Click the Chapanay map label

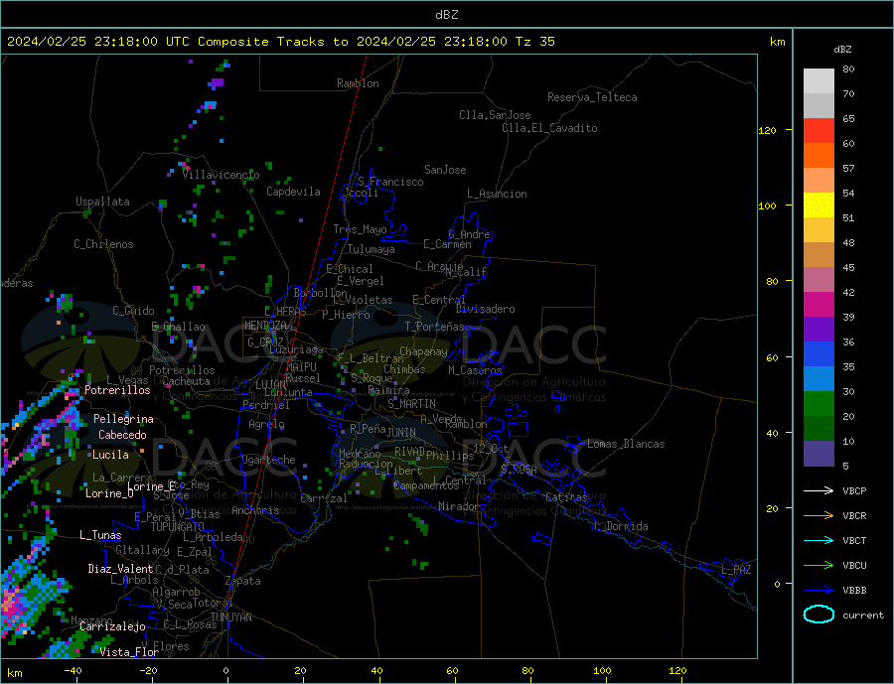423,351
